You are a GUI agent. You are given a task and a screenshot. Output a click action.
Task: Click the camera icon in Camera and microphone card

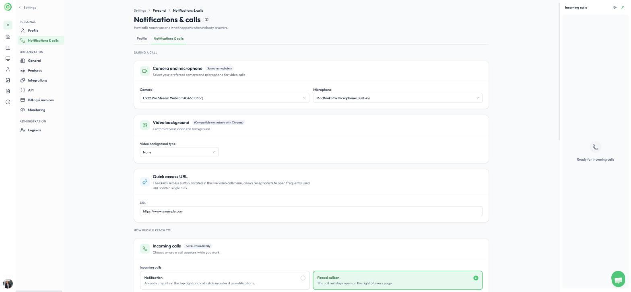click(x=145, y=71)
